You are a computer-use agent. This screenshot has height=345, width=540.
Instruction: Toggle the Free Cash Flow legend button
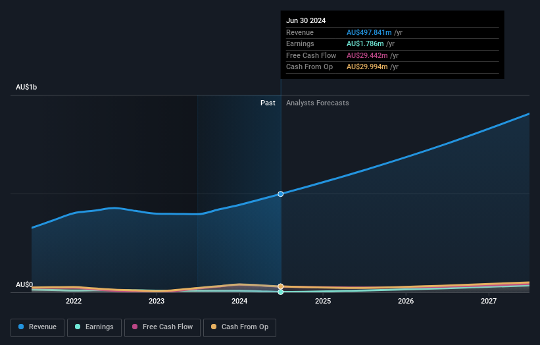click(162, 327)
